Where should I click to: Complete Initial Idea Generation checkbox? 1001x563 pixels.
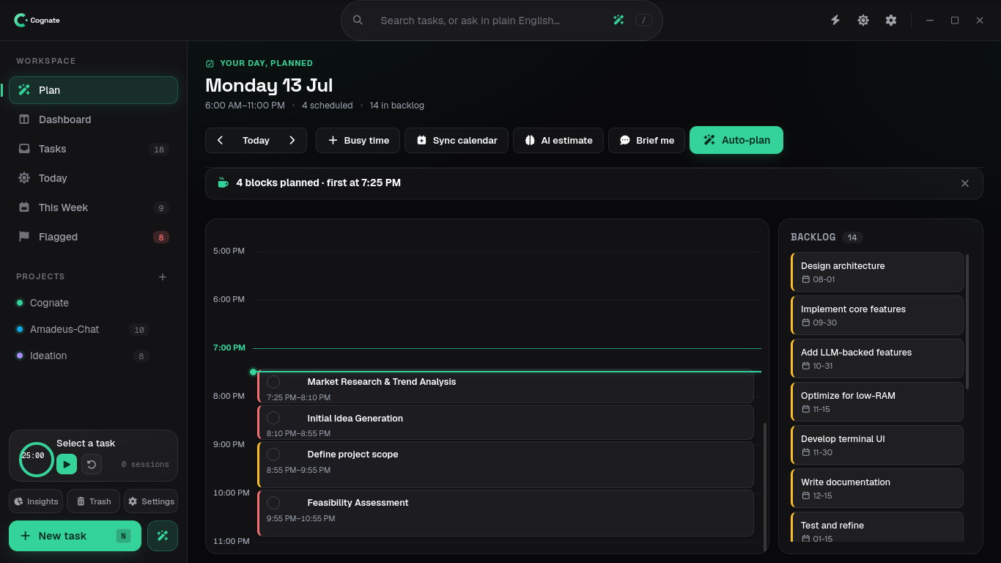tap(273, 418)
